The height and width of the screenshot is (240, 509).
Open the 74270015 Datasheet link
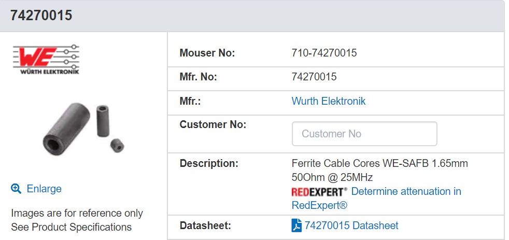point(351,225)
